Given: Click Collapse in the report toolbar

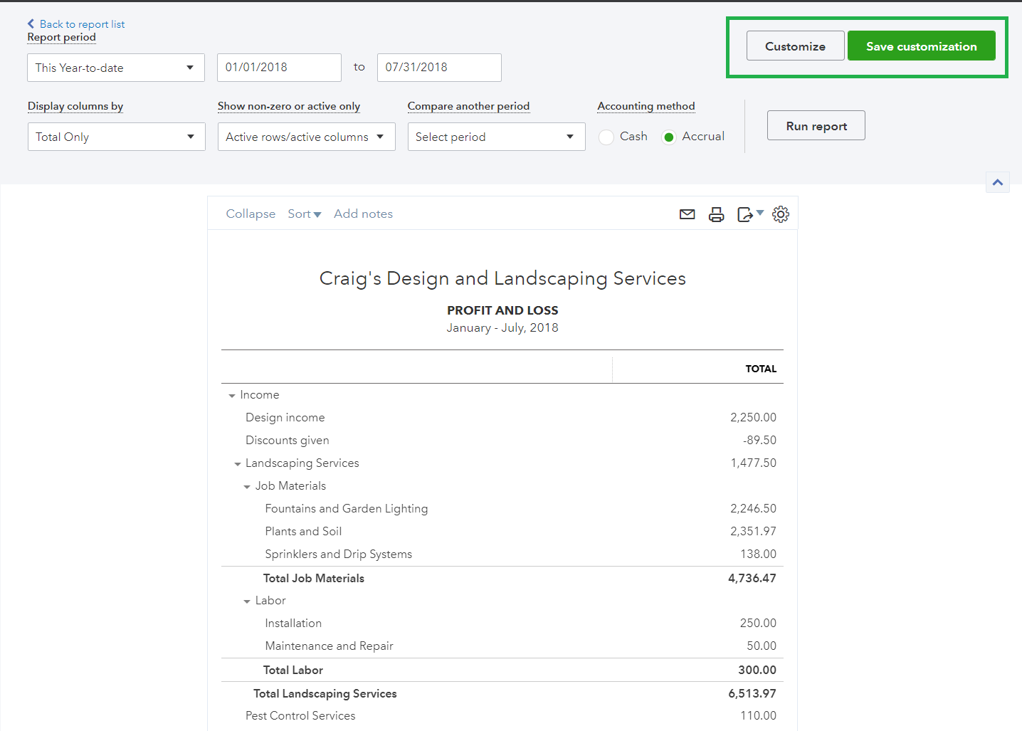Looking at the screenshot, I should point(251,214).
